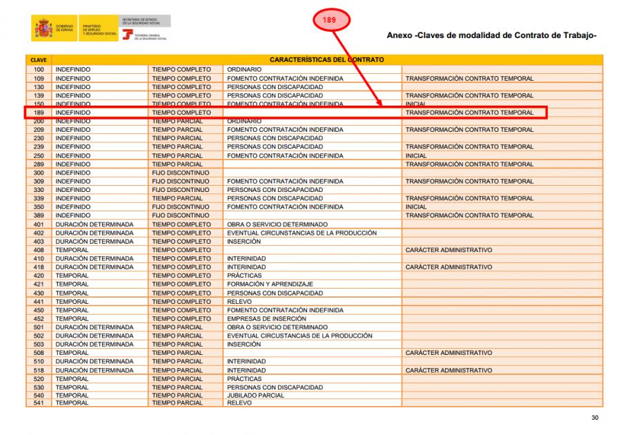Click 'PERSONAS CON DISCAPACIDAD' in row 530

[x=275, y=387]
